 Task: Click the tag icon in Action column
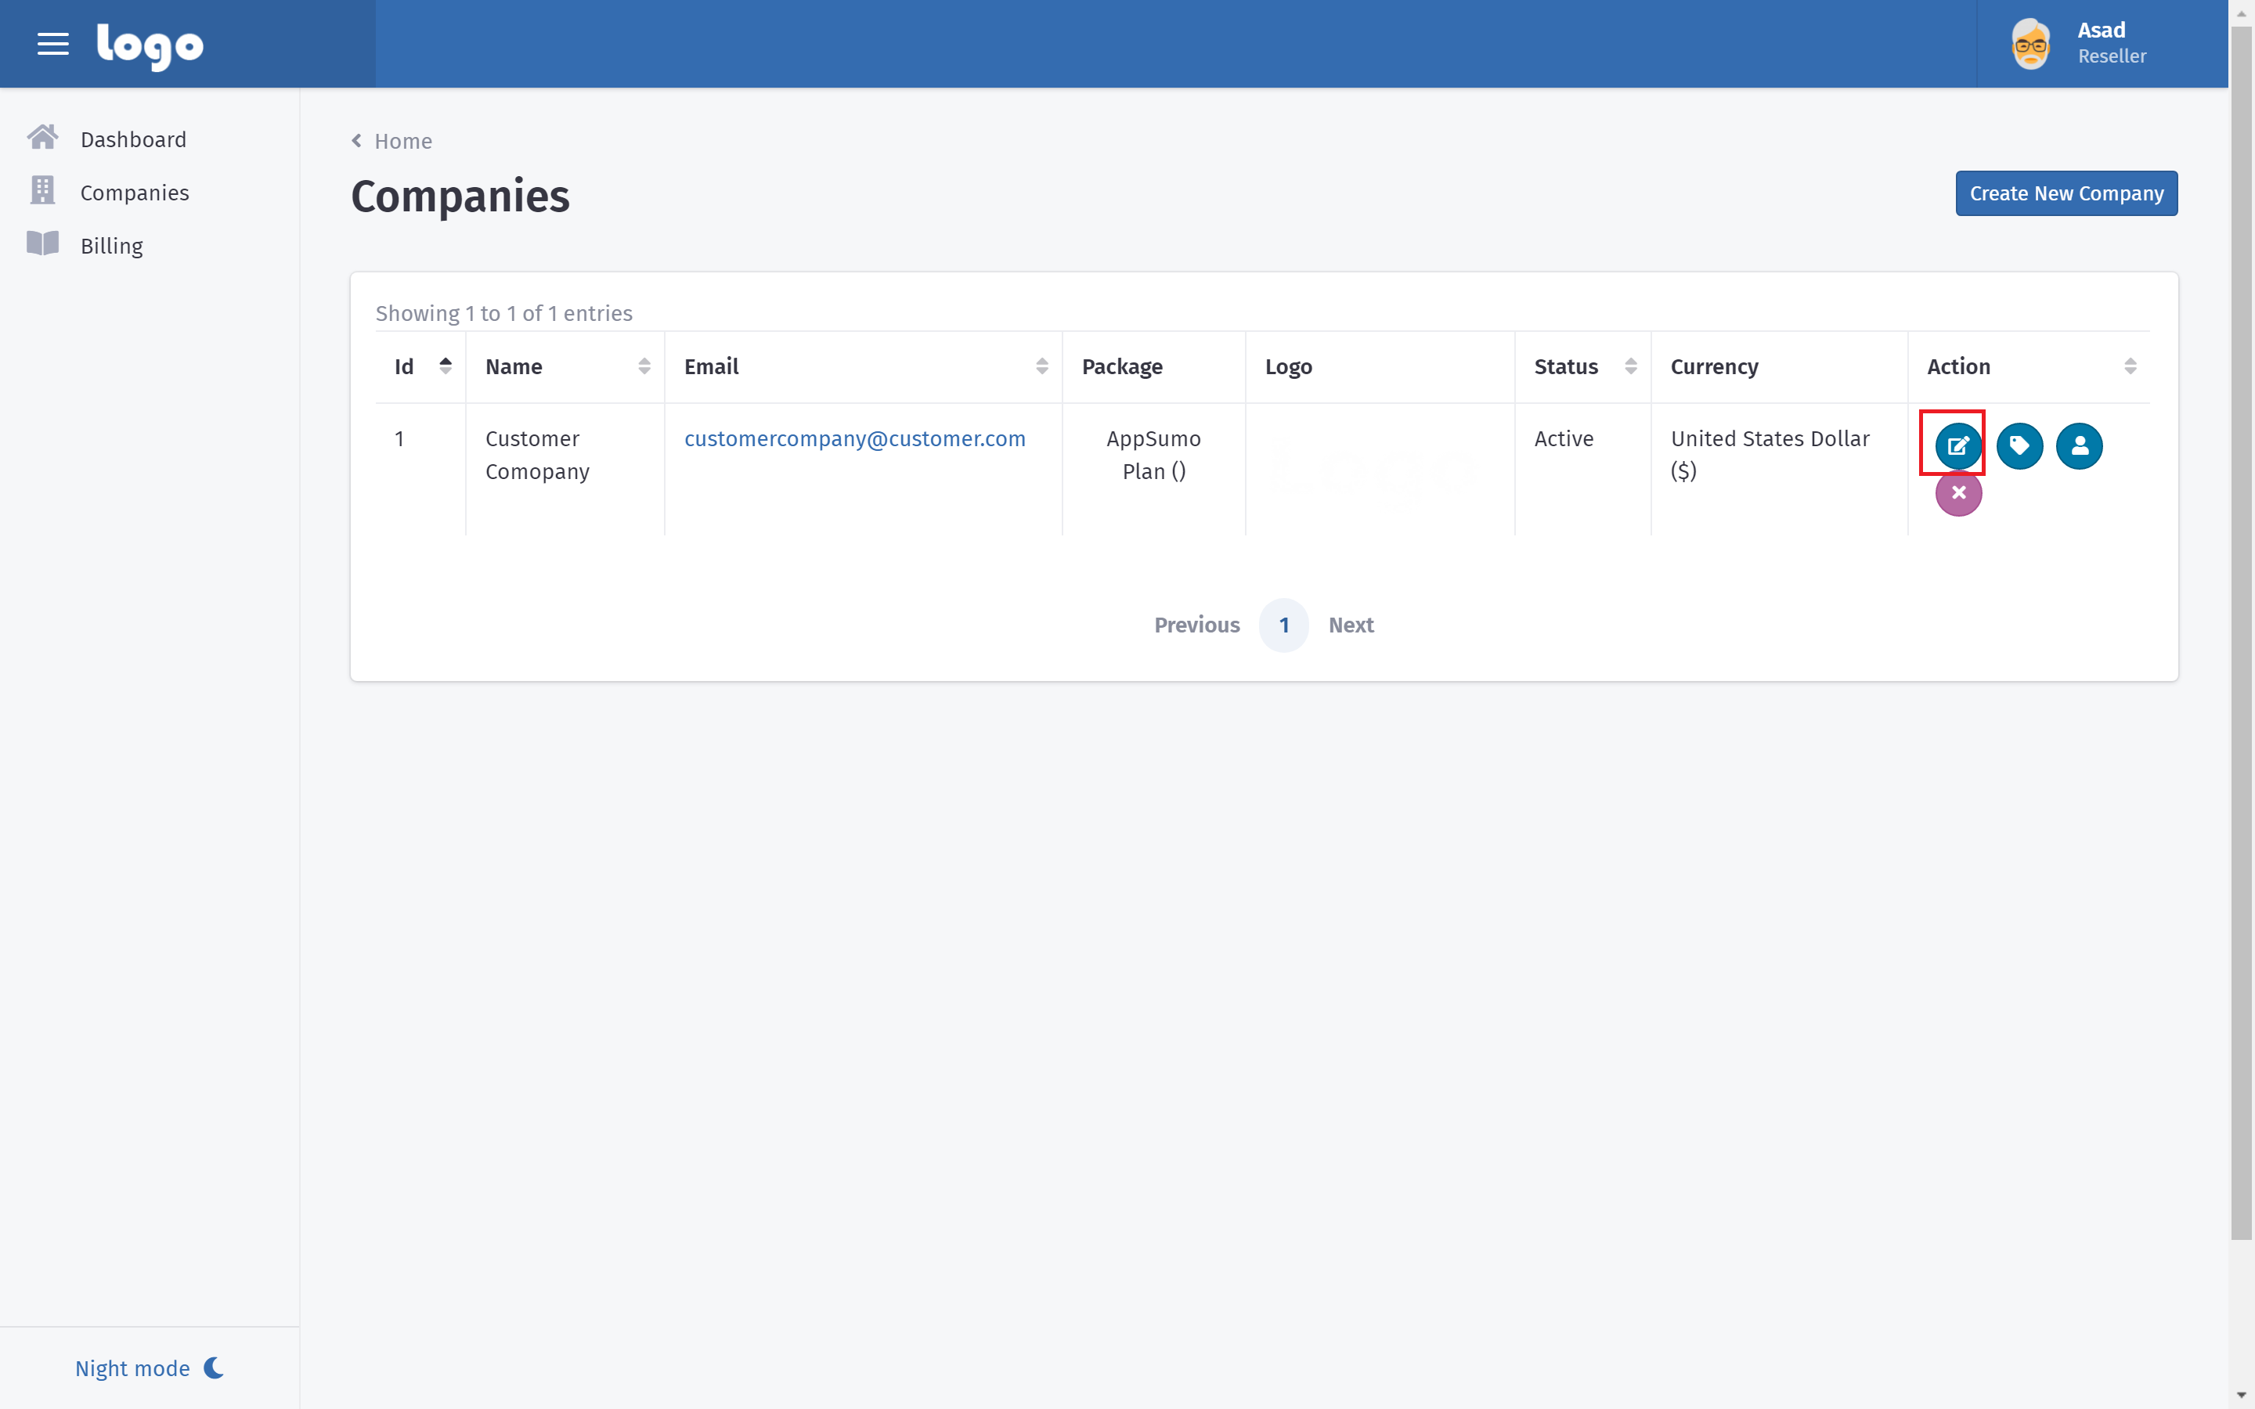click(2019, 445)
